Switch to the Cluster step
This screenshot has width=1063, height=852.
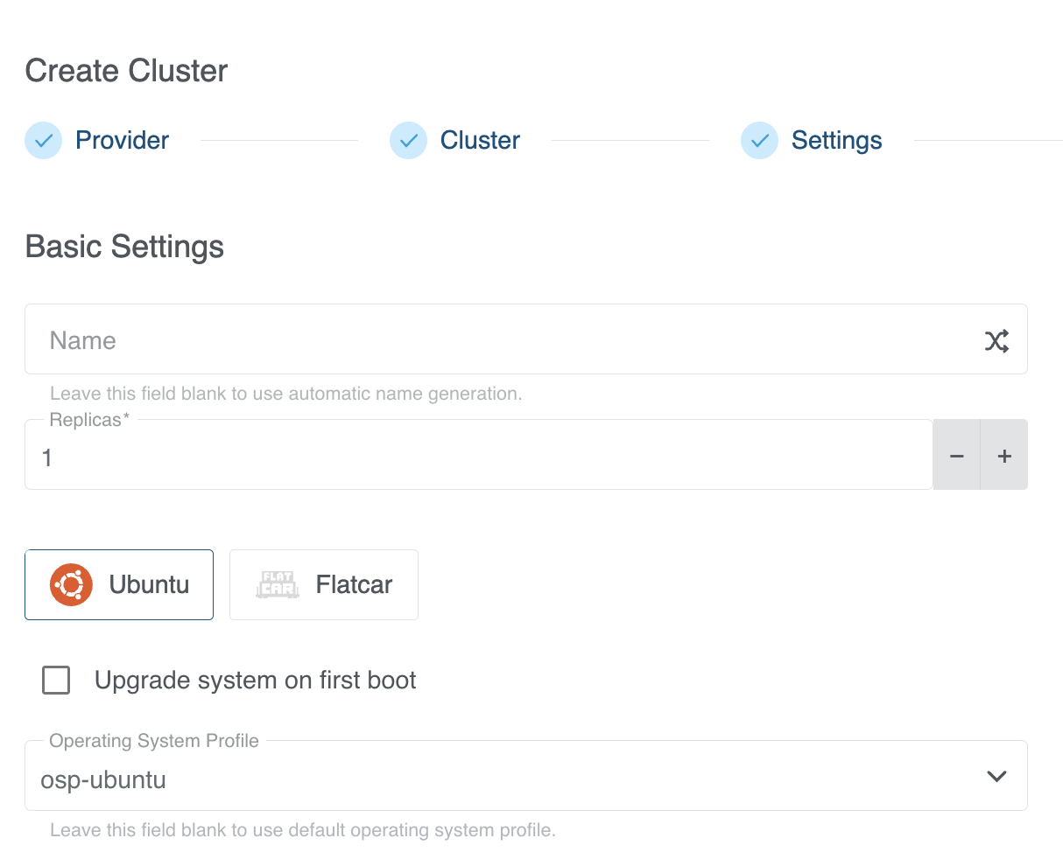(x=478, y=140)
